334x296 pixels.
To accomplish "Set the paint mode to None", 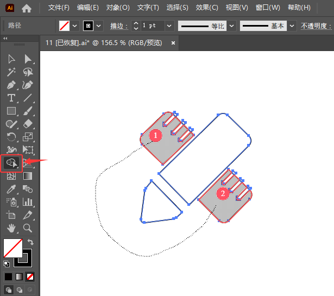I will click(x=30, y=276).
